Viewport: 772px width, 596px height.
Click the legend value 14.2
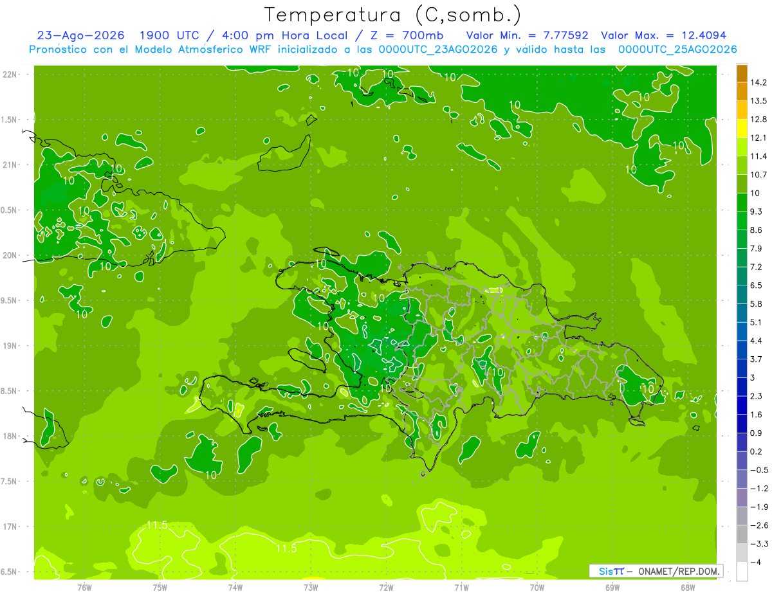pyautogui.click(x=758, y=82)
